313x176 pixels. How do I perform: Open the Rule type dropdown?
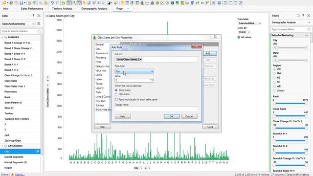pos(134,71)
